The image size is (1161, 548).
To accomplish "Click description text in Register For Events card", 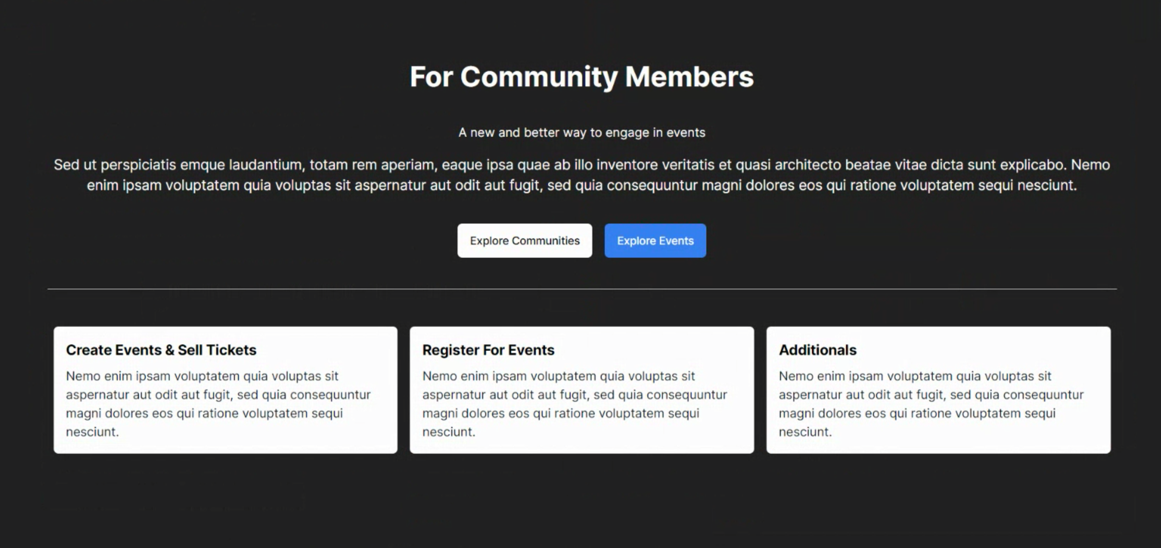I will (574, 394).
